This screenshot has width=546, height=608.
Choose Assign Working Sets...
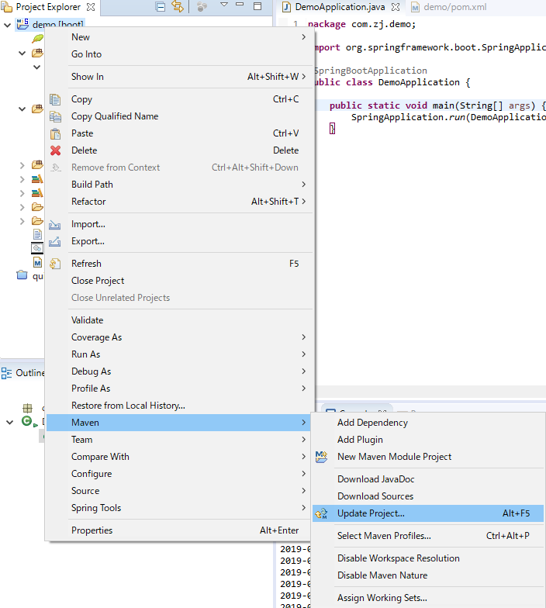point(428,598)
